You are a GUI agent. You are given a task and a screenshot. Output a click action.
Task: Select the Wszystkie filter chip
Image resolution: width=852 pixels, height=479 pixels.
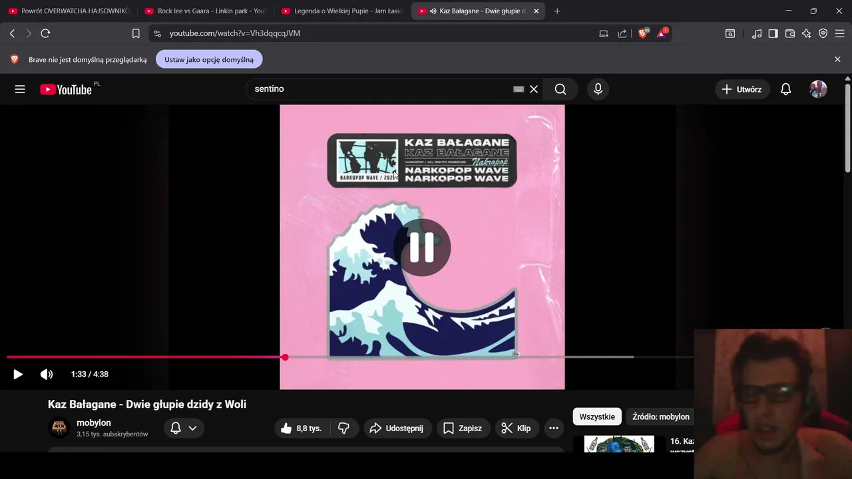coord(597,417)
